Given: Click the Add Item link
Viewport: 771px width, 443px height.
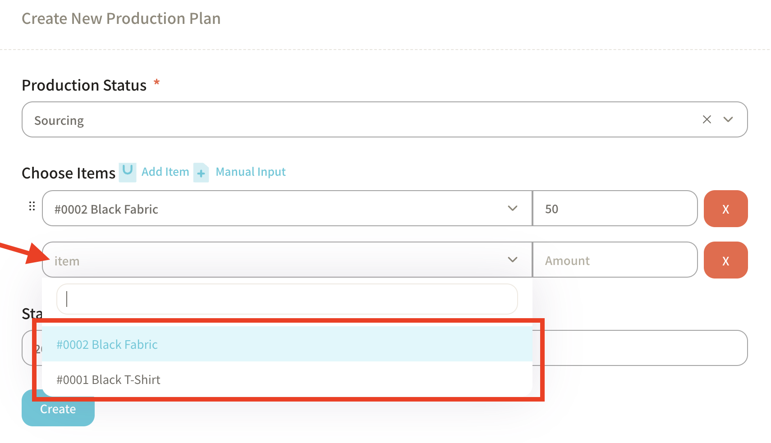Looking at the screenshot, I should coord(165,172).
